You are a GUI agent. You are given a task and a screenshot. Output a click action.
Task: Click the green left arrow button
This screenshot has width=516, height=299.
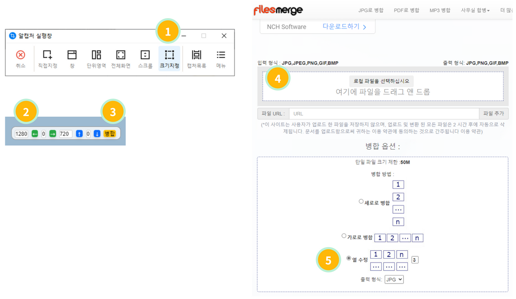click(x=35, y=134)
